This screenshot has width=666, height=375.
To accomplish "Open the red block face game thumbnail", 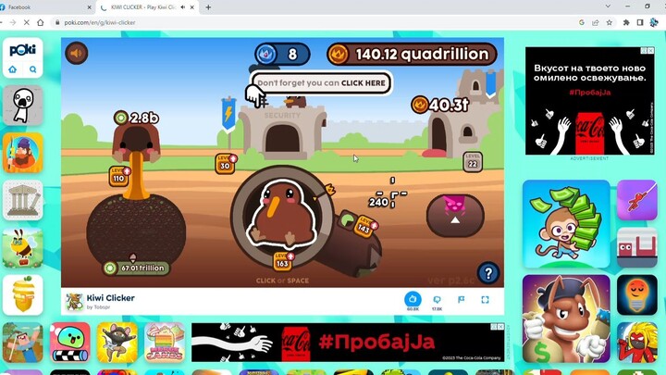I will [x=637, y=247].
